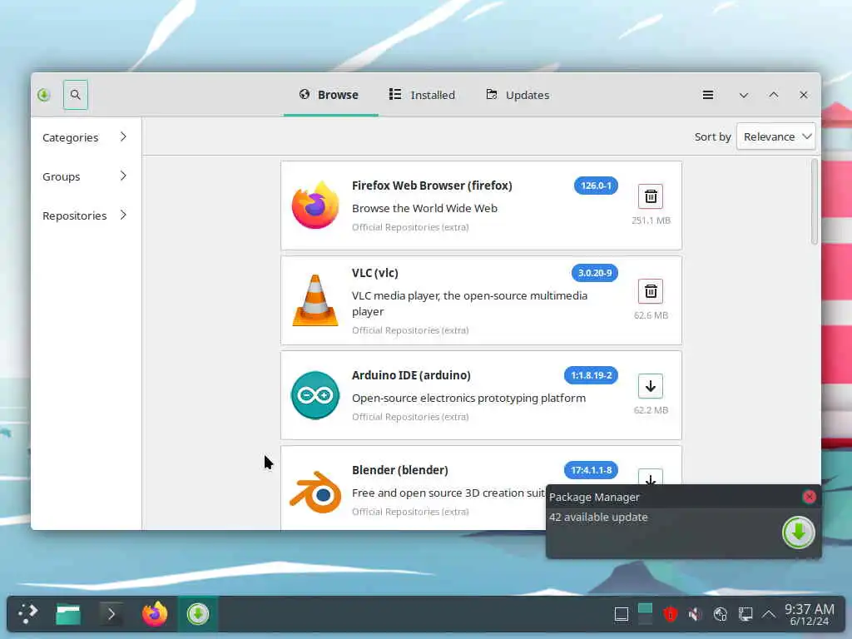
Task: Install Arduino IDE with download arrow
Action: coord(651,386)
